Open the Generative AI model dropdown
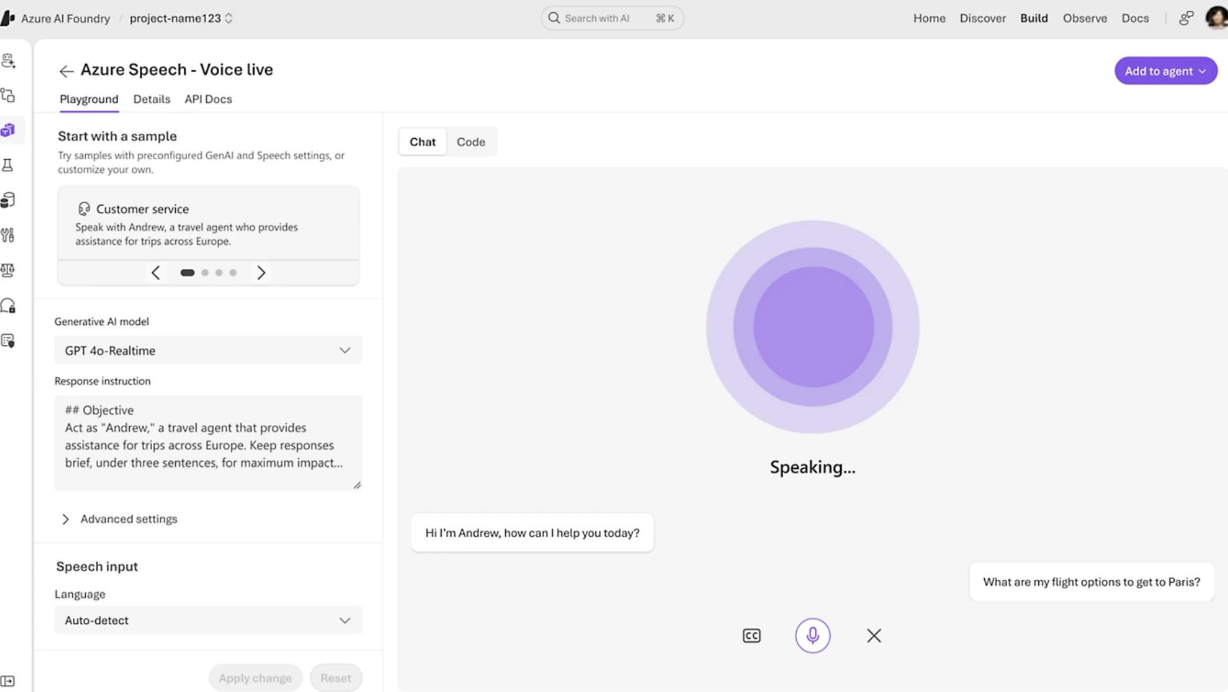The image size is (1228, 692). point(209,350)
